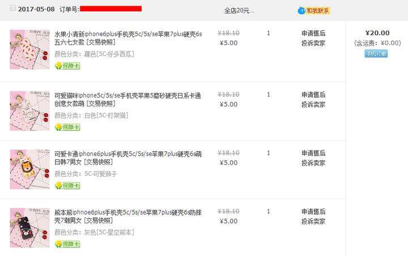Open the 和我联系 contact seller badge
The height and width of the screenshot is (257, 408).
[317, 11]
